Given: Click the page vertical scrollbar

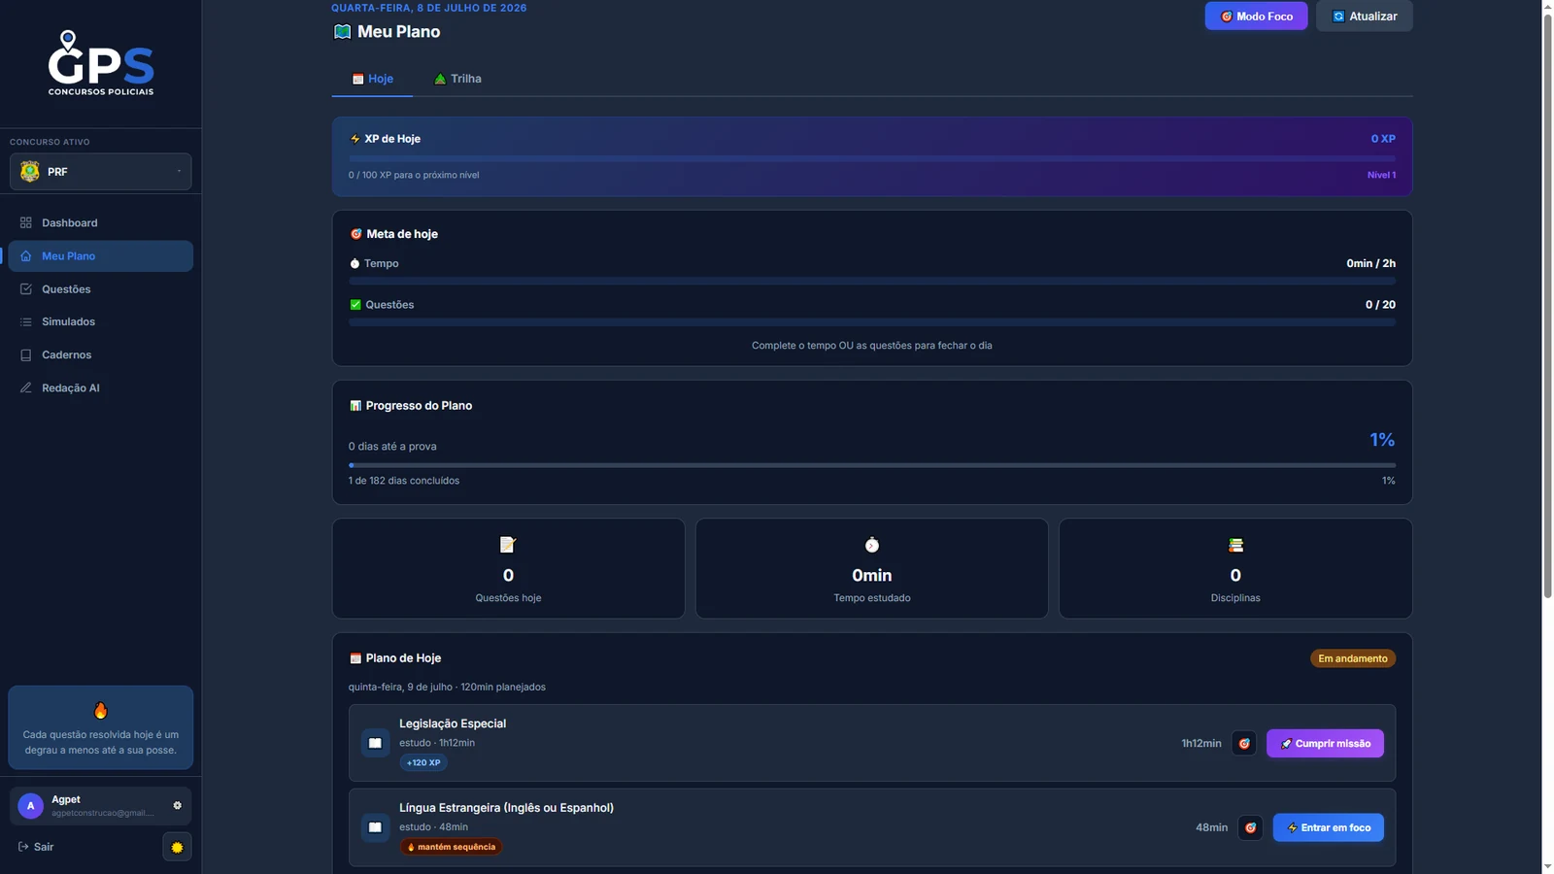Looking at the screenshot, I should 1547,437.
